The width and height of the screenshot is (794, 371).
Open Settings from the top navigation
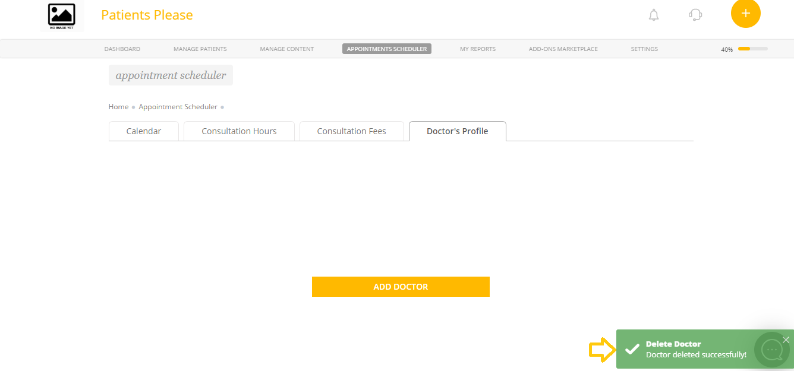[644, 49]
